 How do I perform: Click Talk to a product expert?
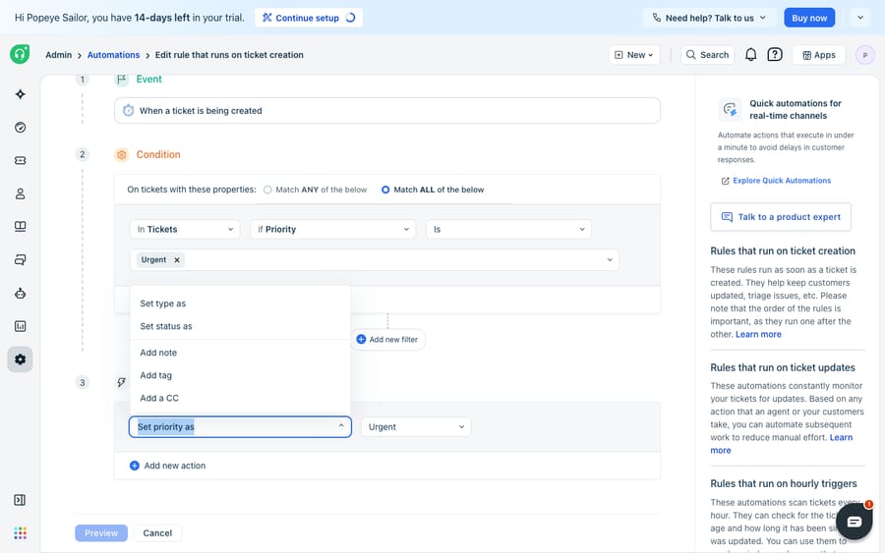click(781, 217)
